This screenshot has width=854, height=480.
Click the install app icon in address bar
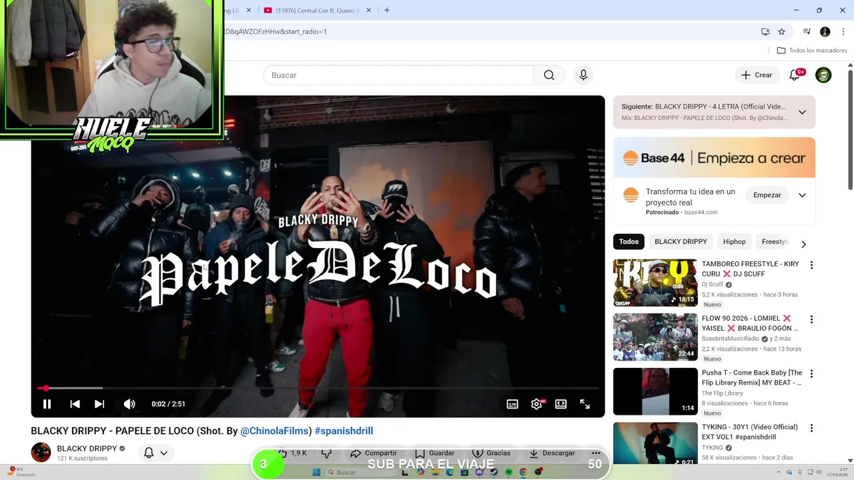[765, 31]
